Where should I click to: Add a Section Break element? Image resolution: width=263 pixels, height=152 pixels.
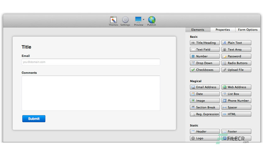click(204, 107)
